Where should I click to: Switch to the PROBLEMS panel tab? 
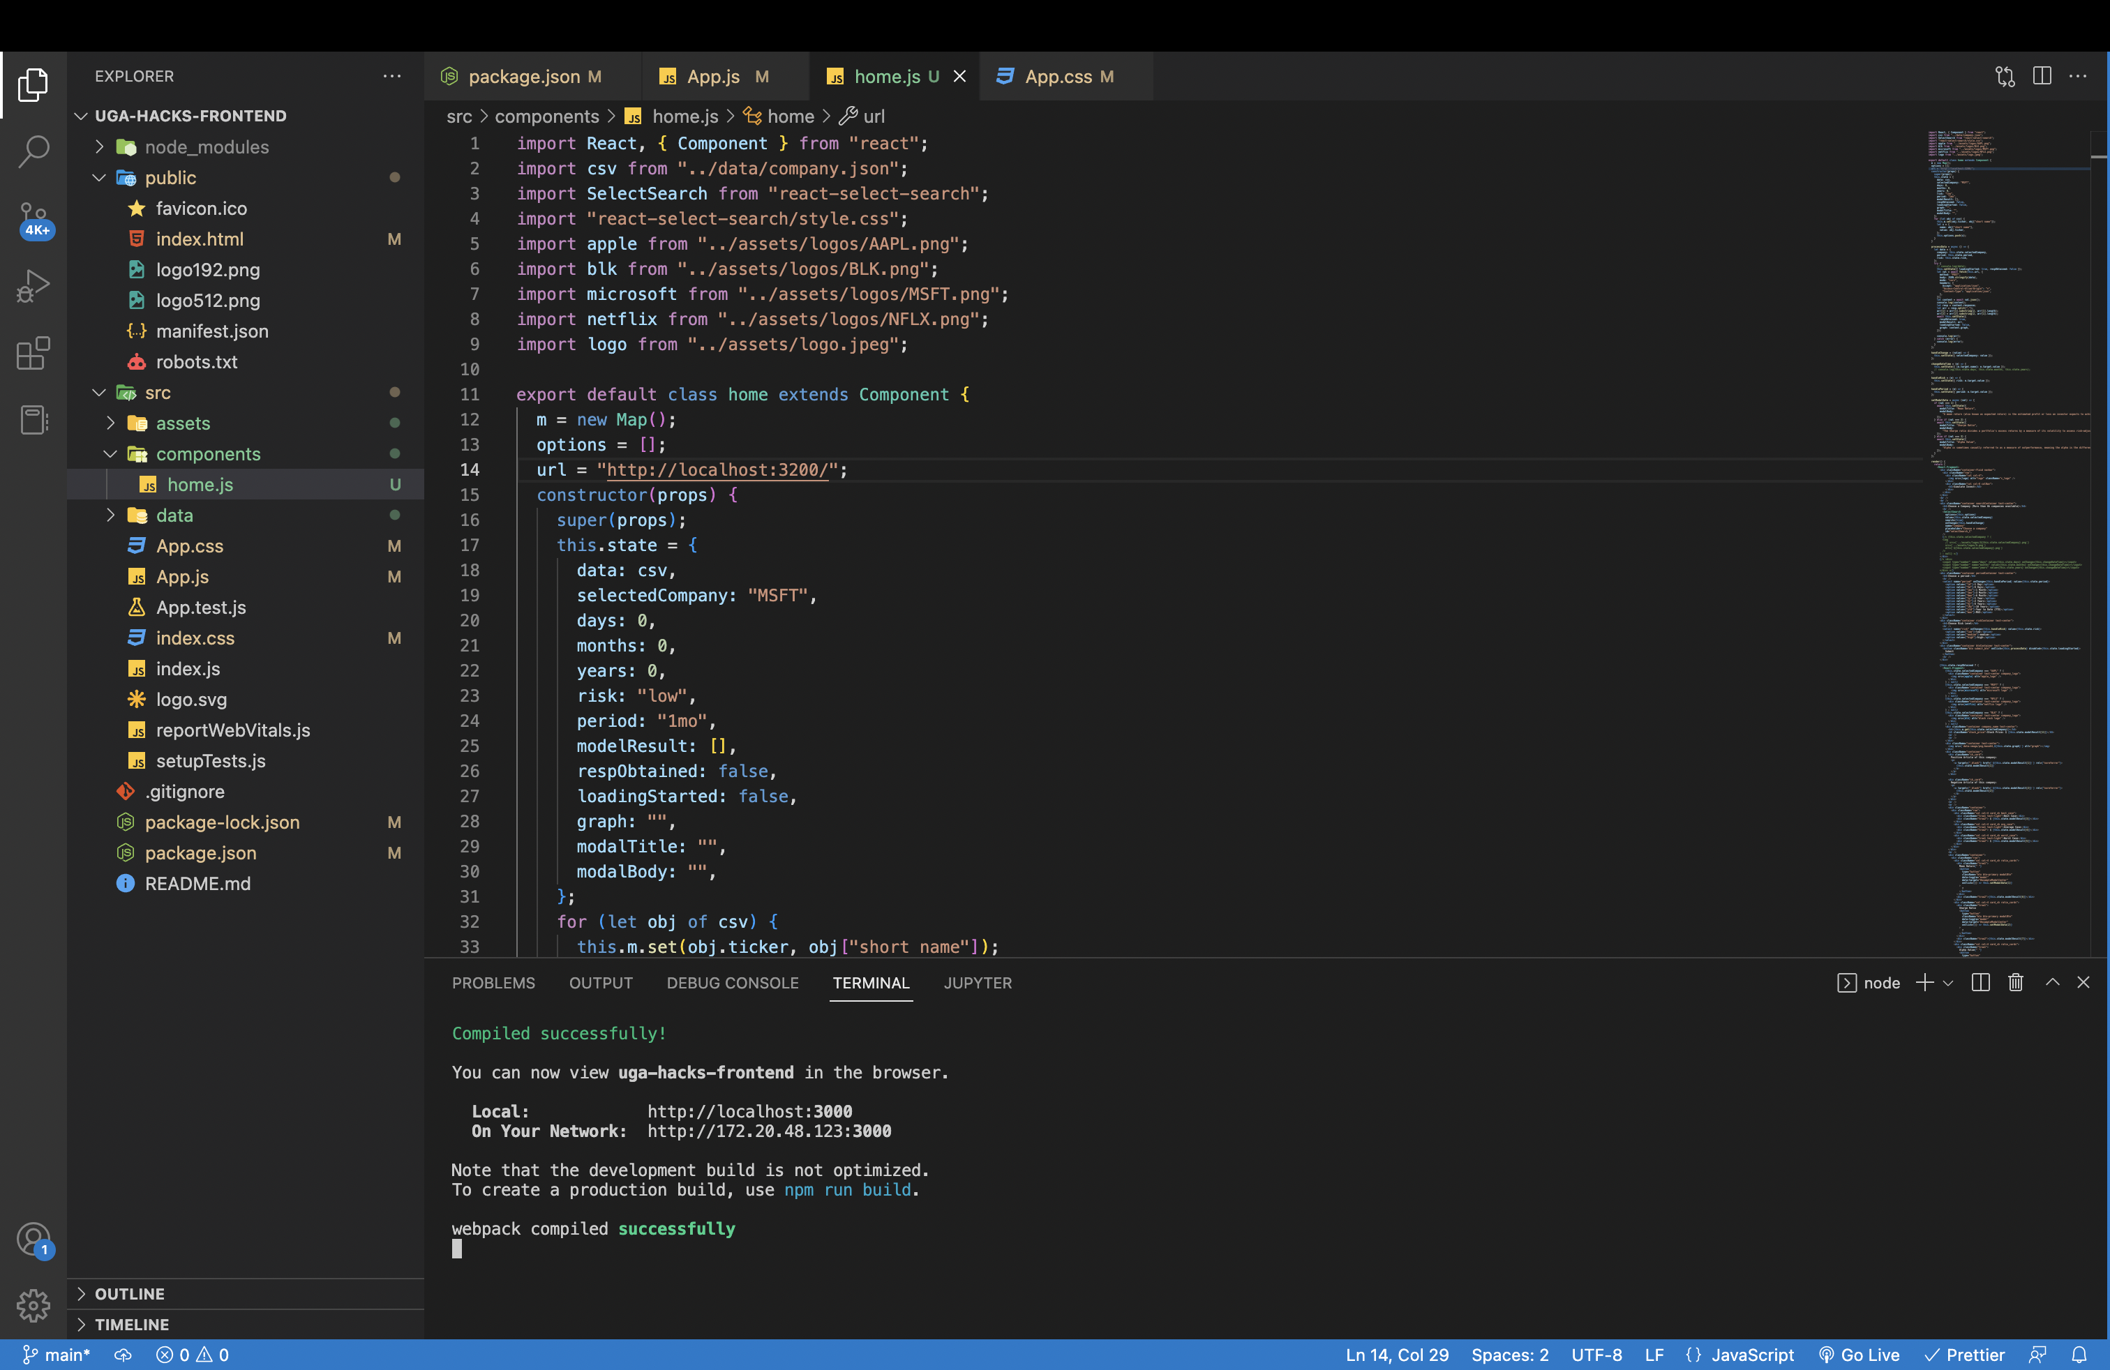[493, 982]
